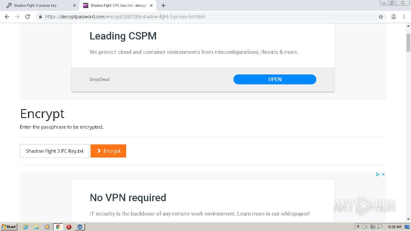The width and height of the screenshot is (411, 231).
Task: Click the scrollbar up arrow
Action: tap(408, 25)
